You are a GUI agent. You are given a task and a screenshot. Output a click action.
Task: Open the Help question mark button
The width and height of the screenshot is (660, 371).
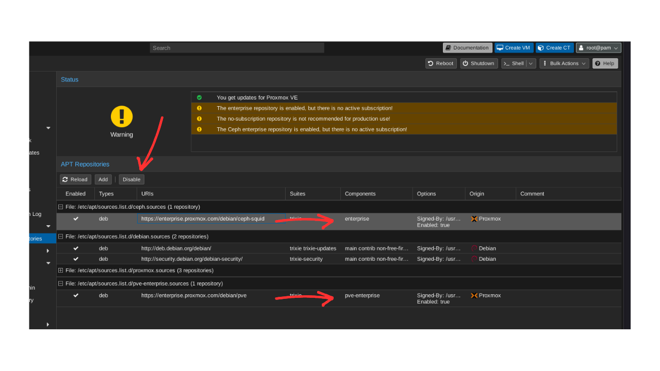coord(605,63)
